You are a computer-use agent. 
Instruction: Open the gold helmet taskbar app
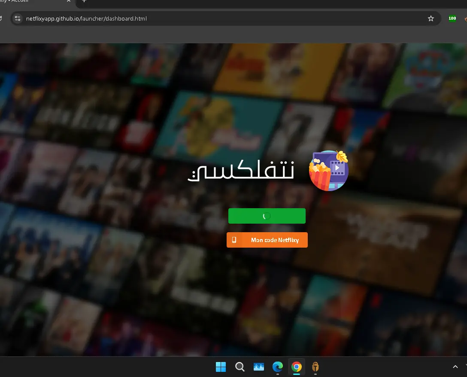(x=315, y=367)
